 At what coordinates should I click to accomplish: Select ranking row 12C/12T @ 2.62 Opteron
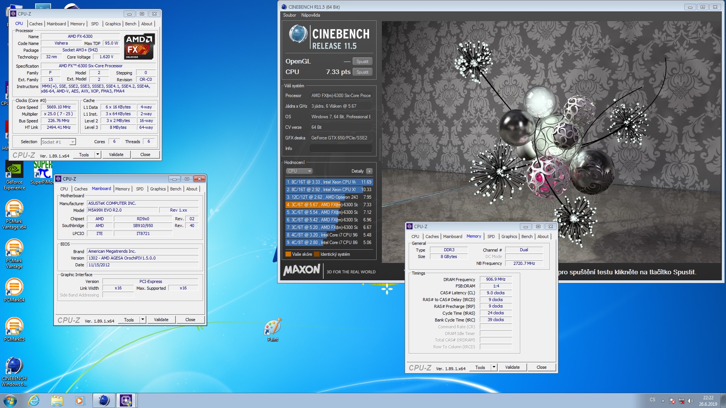pos(329,197)
